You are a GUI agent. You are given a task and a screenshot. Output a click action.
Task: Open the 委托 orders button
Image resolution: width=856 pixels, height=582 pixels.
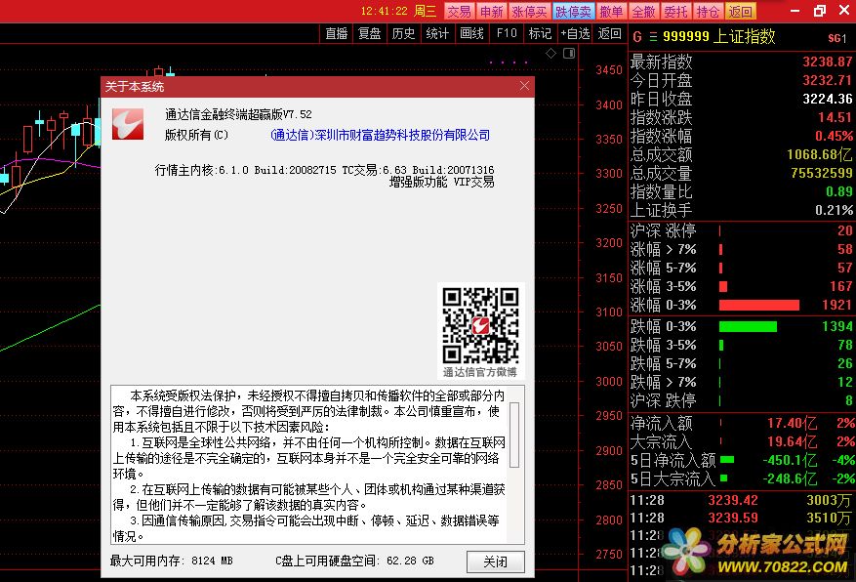[675, 12]
